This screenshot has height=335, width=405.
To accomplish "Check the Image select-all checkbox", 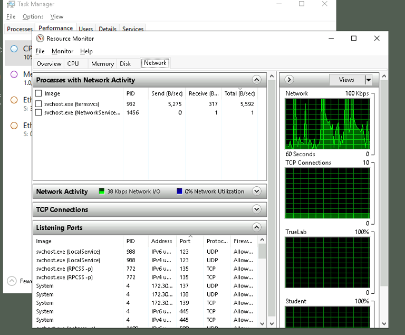I will click(38, 93).
